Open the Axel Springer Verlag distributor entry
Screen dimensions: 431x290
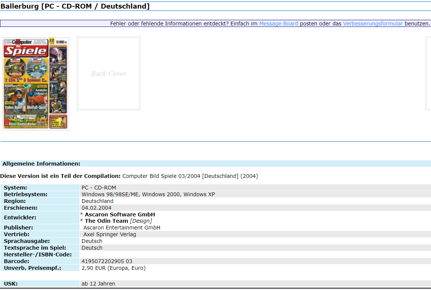[x=110, y=234]
